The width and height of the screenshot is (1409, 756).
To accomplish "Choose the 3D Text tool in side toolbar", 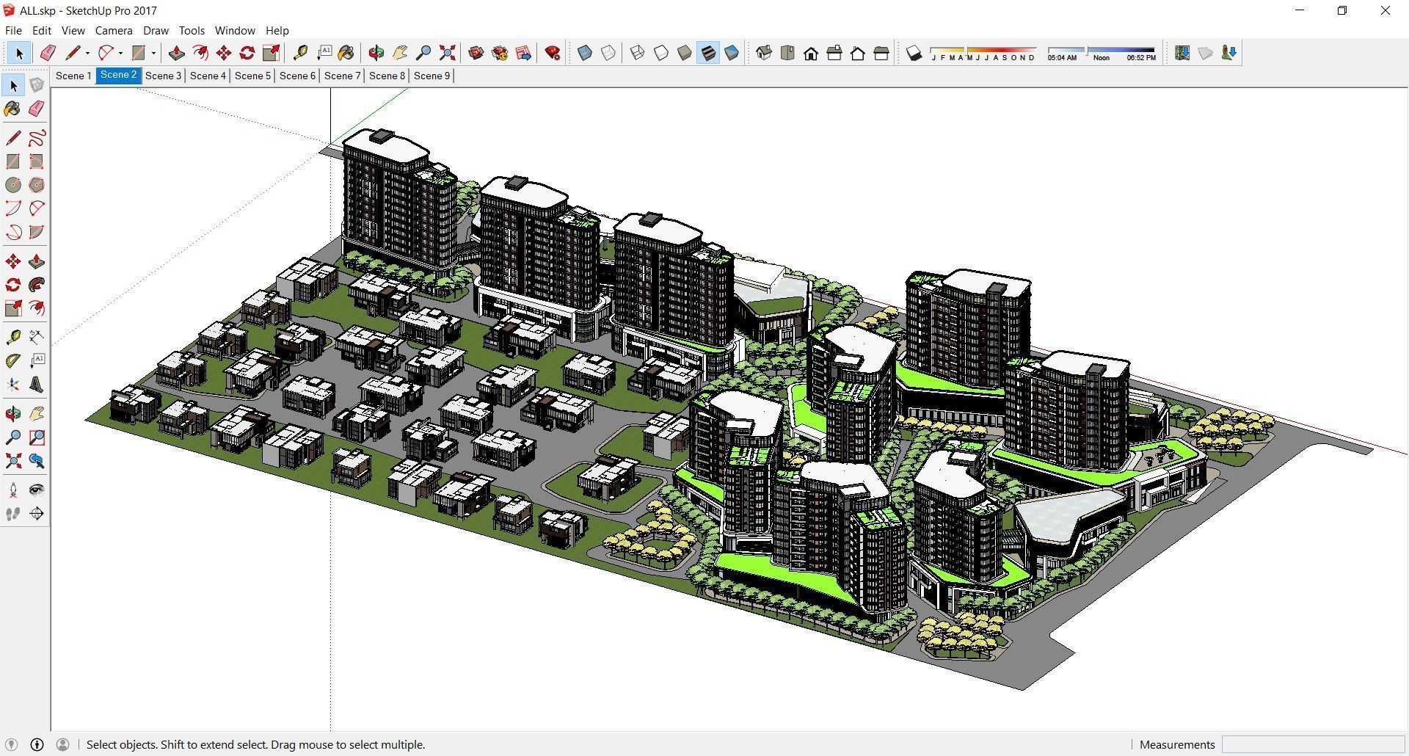I will 37,385.
